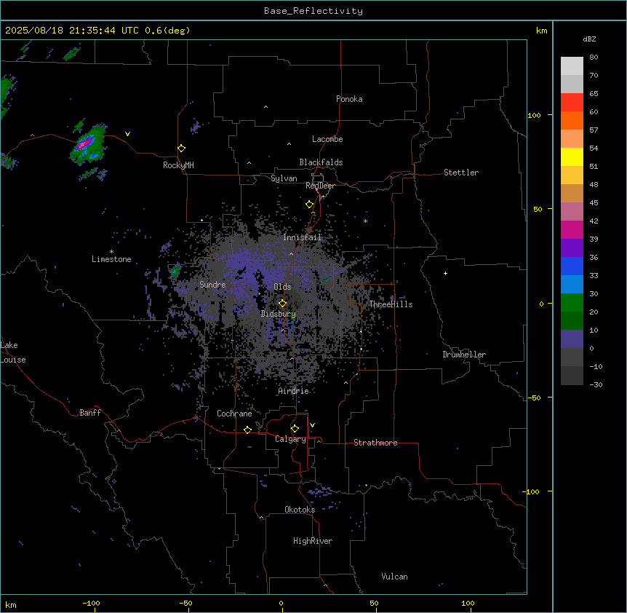The width and height of the screenshot is (627, 613).
Task: Click the Ponoka city label
Action: (x=349, y=99)
